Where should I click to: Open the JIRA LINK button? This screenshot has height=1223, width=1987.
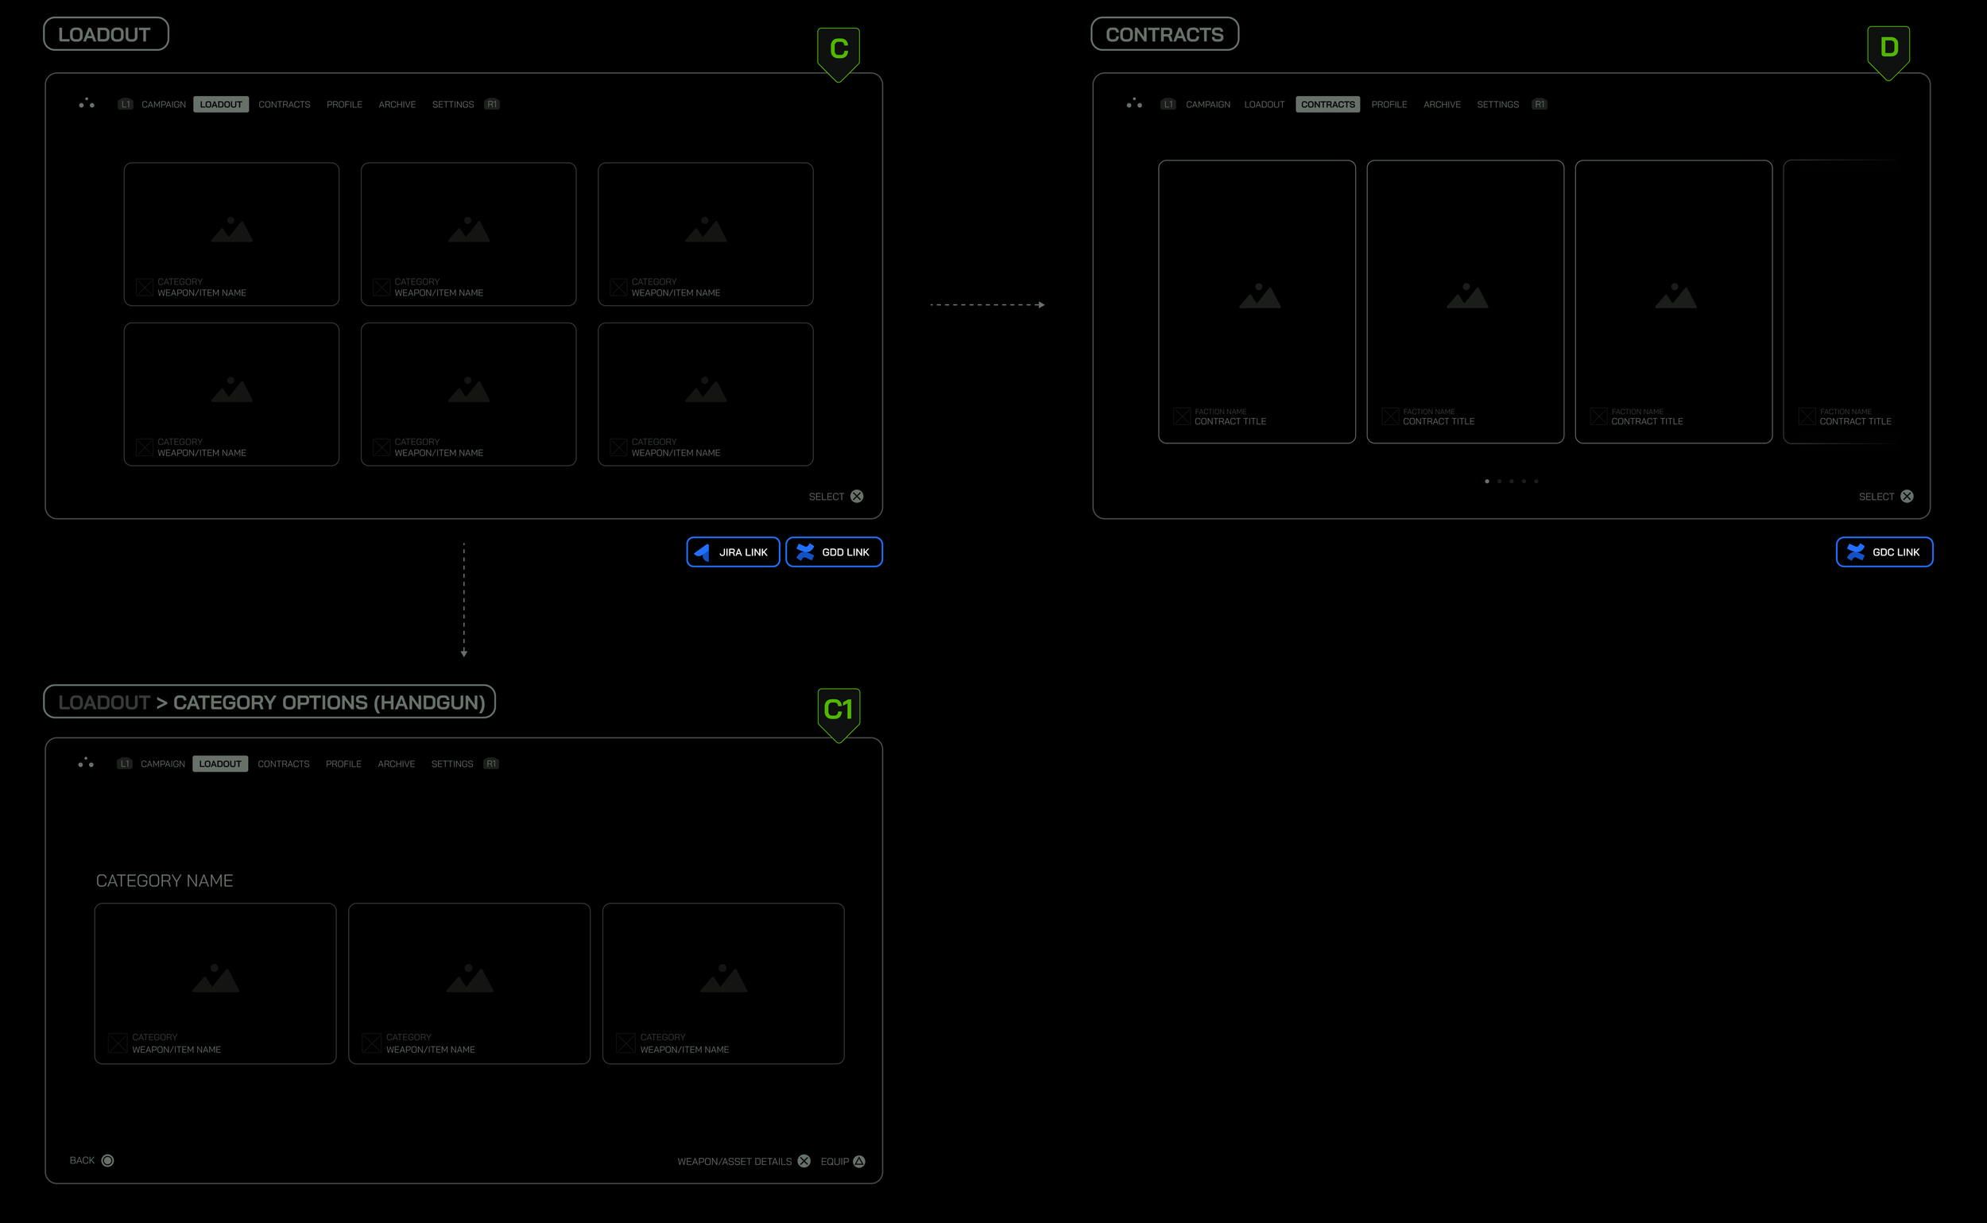coord(733,552)
